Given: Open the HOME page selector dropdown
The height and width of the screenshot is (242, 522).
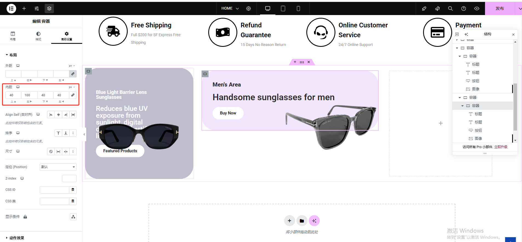Looking at the screenshot, I should 230,8.
